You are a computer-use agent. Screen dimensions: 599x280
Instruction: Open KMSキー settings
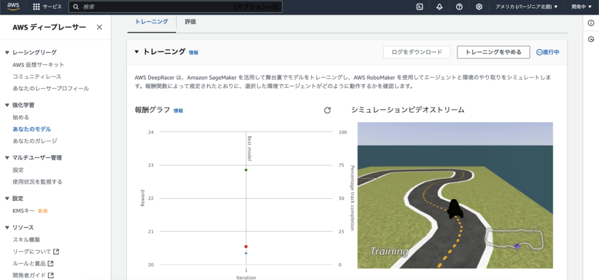[23, 210]
